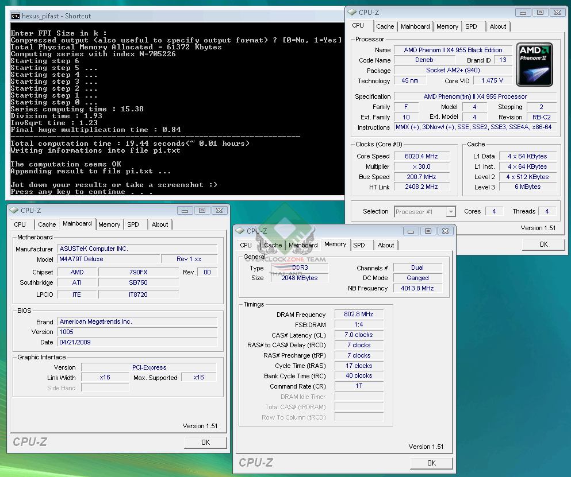The width and height of the screenshot is (571, 477).
Task: Open Cache tab in the Mainboard window
Action: click(47, 224)
